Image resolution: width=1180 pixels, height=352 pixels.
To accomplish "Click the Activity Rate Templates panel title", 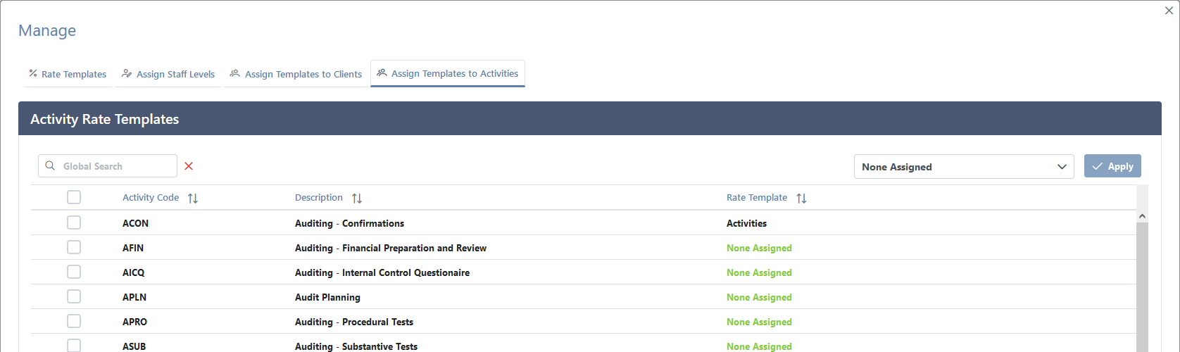I will 104,119.
